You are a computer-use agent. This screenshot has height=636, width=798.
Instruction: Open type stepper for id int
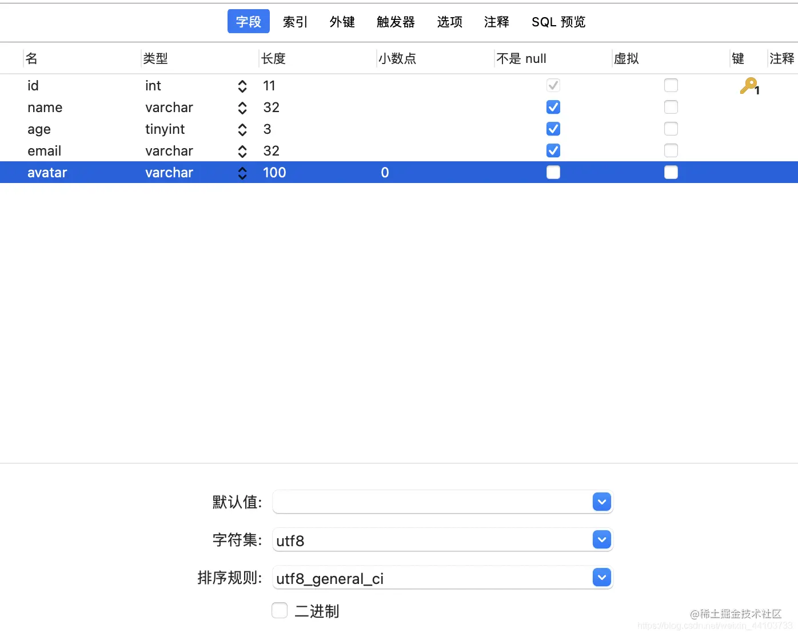242,86
